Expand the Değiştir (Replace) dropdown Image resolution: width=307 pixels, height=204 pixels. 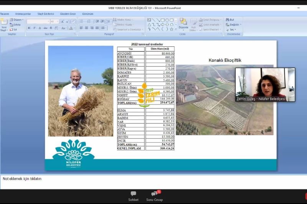[x=234, y=25]
